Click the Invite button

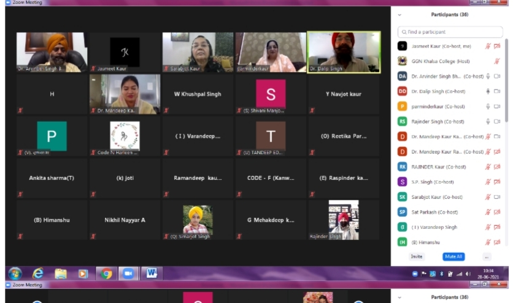pos(417,257)
